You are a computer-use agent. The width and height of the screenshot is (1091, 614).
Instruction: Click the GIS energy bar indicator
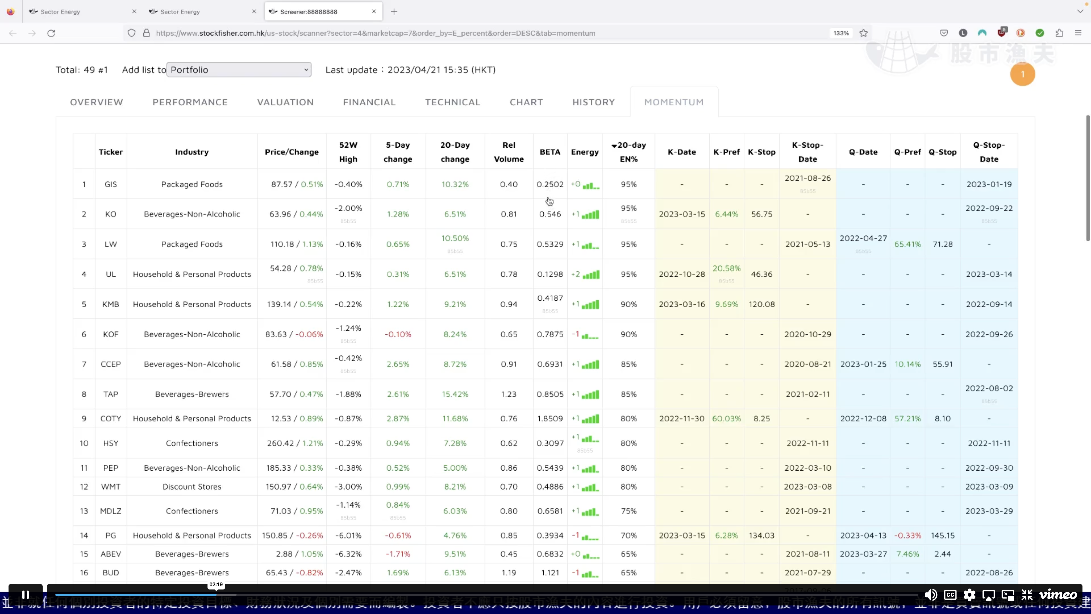pyautogui.click(x=591, y=185)
